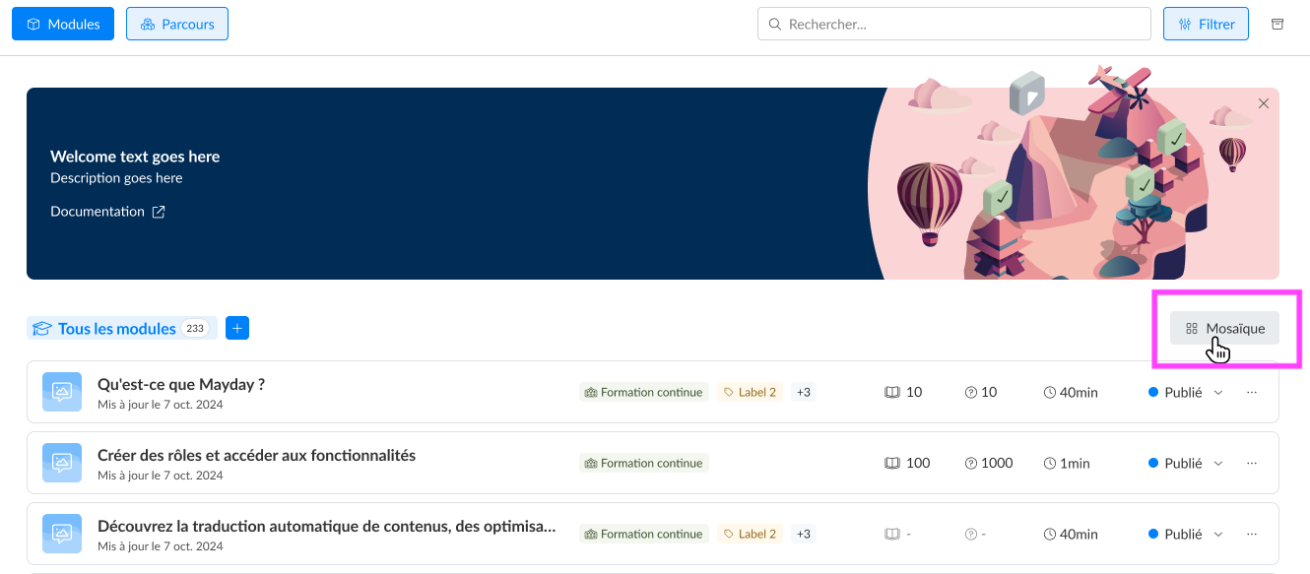The height and width of the screenshot is (574, 1310).
Task: Click the blue plus button next to Tous les modules
Action: click(x=236, y=328)
